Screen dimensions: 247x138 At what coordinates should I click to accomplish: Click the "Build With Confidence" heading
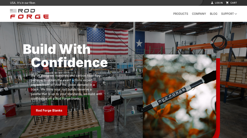pyautogui.click(x=65, y=56)
